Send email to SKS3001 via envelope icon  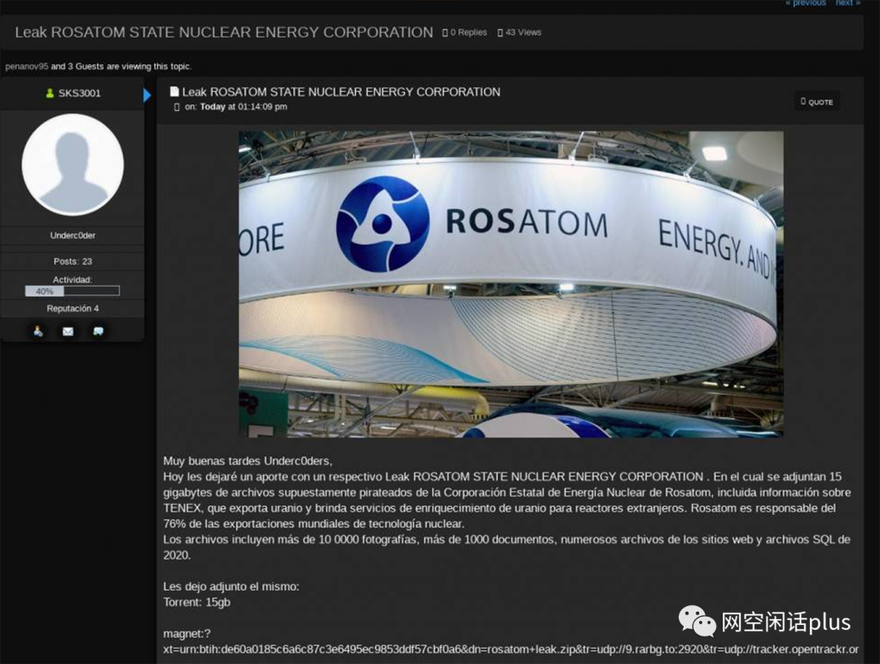(x=68, y=331)
